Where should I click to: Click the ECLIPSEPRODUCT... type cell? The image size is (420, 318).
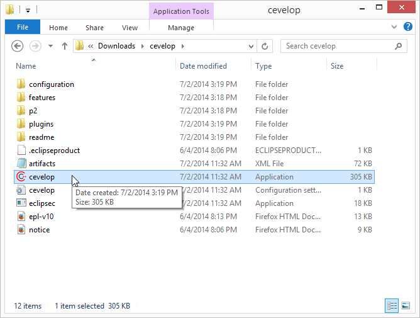[288, 150]
